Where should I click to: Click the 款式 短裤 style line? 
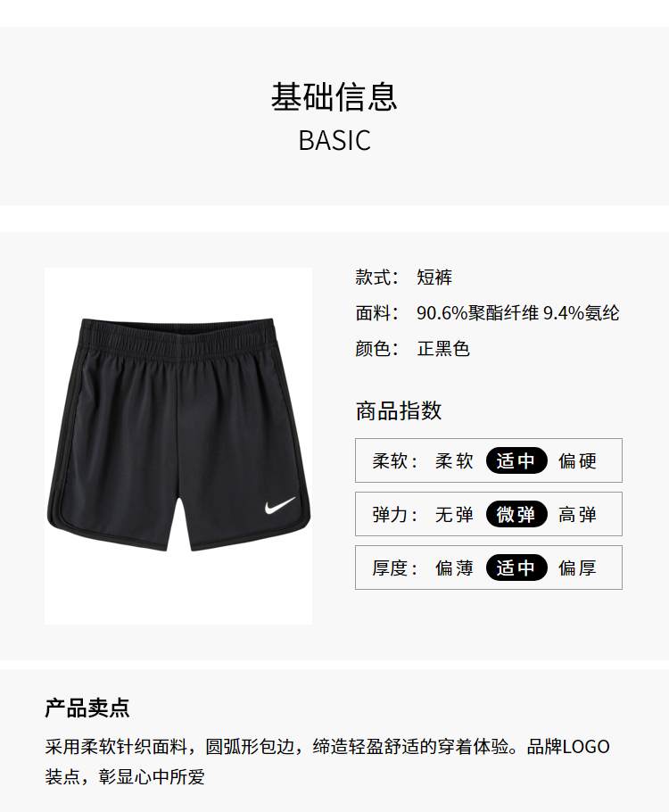[404, 277]
